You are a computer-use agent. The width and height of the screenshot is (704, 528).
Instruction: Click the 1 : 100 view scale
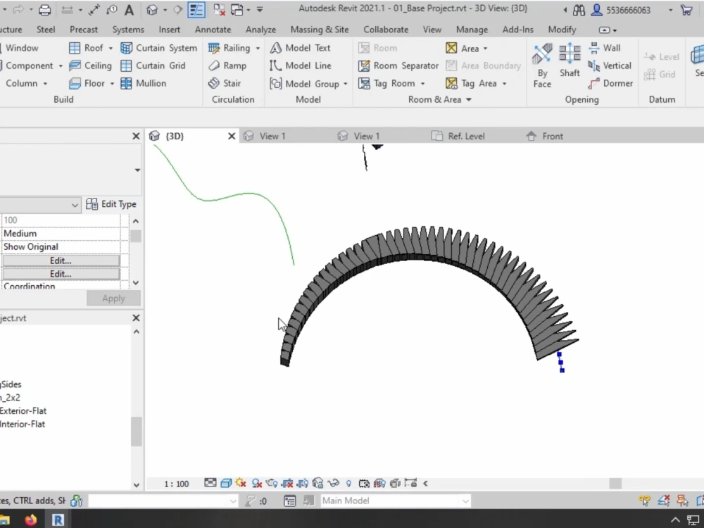click(177, 484)
